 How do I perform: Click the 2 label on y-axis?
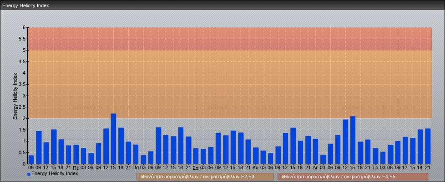(24, 118)
